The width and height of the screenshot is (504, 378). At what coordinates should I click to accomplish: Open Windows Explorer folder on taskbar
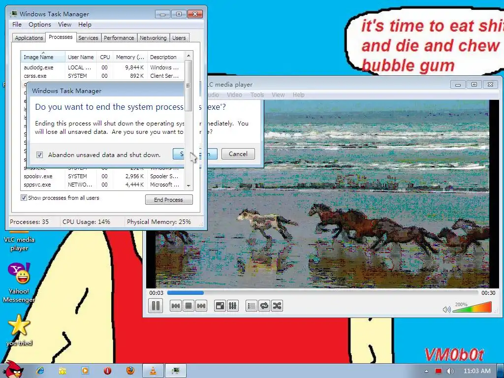pos(63,371)
